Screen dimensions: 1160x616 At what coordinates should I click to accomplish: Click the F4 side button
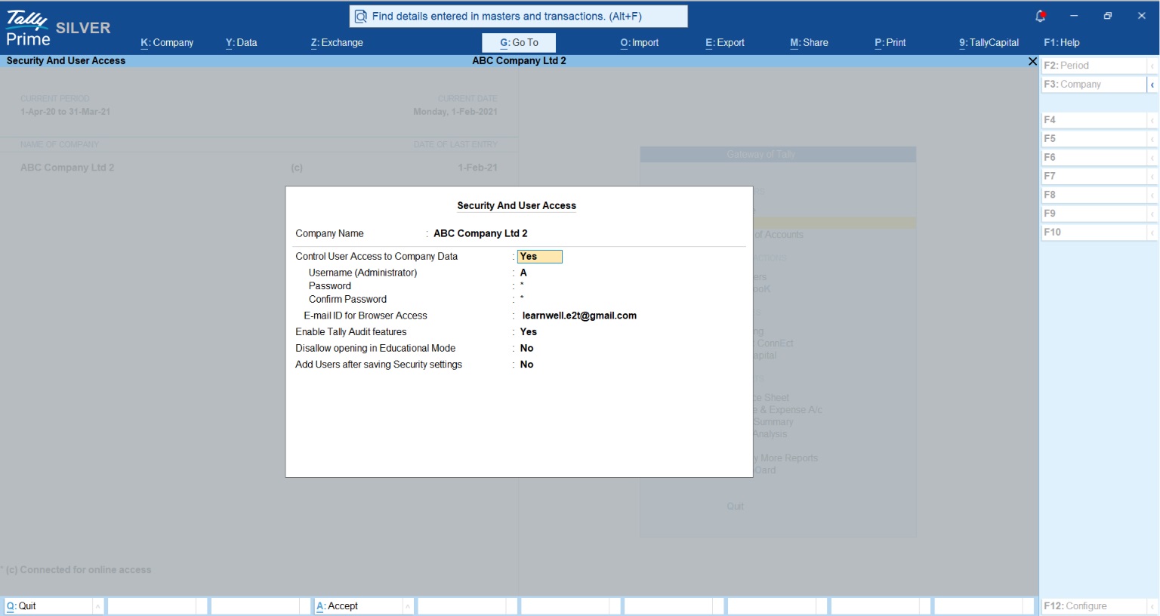pyautogui.click(x=1094, y=120)
